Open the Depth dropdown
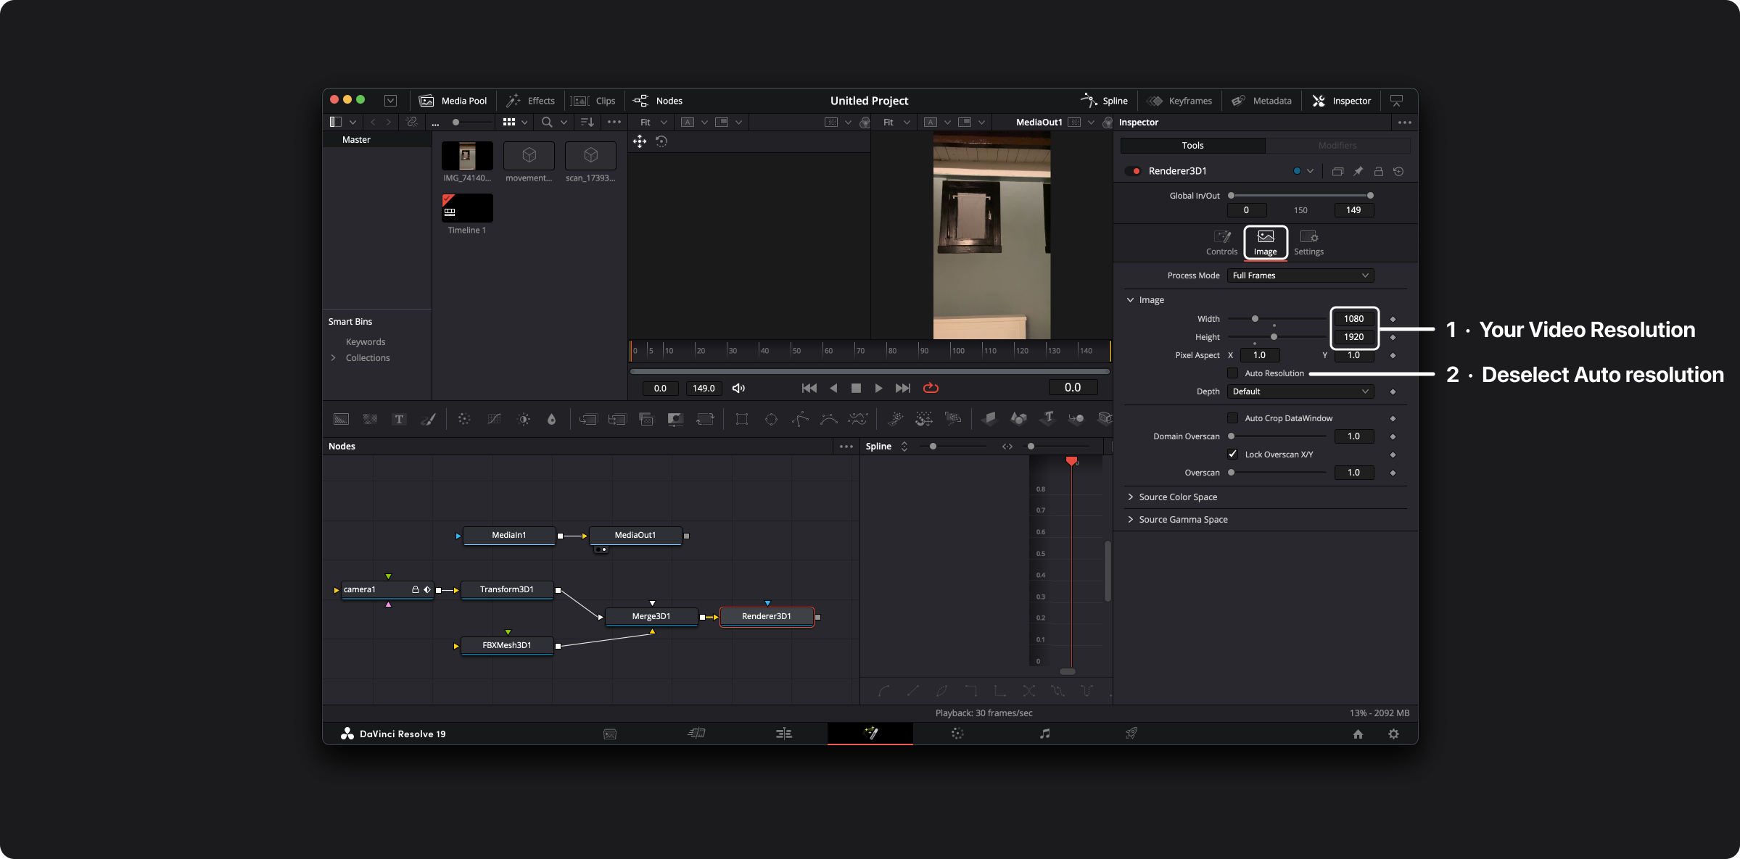Image resolution: width=1740 pixels, height=859 pixels. tap(1300, 391)
